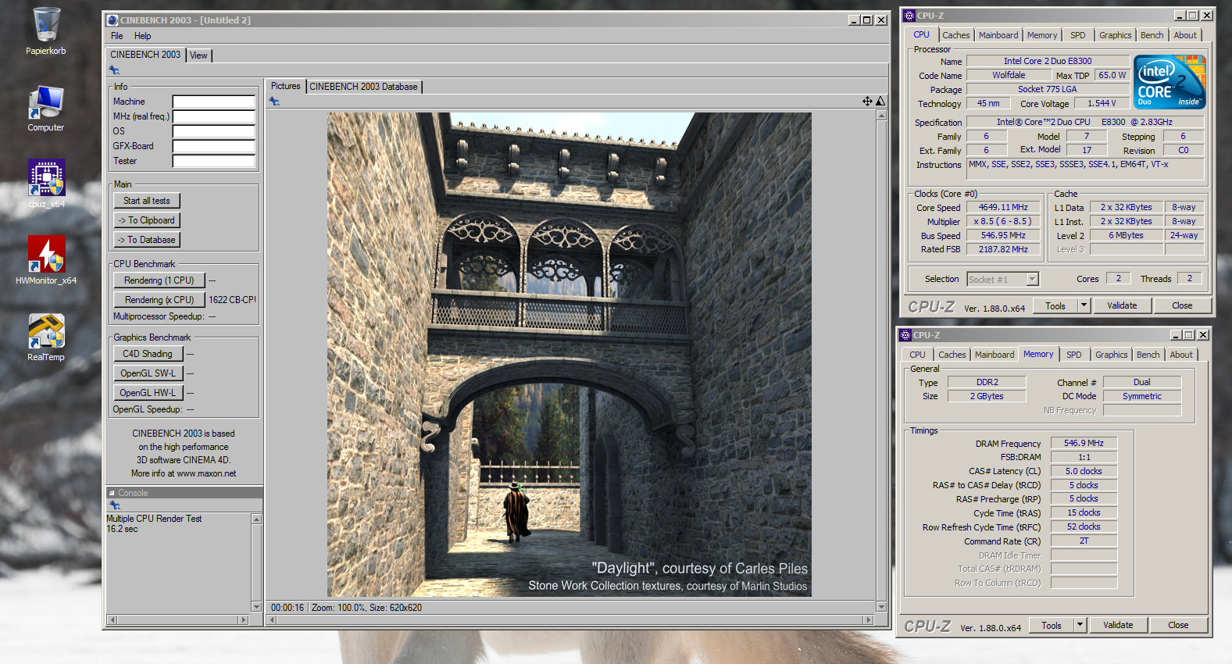Image resolution: width=1232 pixels, height=664 pixels.
Task: Launch the cpuz_x64 desktop shortcut
Action: click(46, 184)
